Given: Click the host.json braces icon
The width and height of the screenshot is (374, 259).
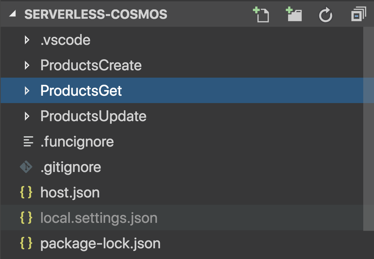Looking at the screenshot, I should 26,192.
